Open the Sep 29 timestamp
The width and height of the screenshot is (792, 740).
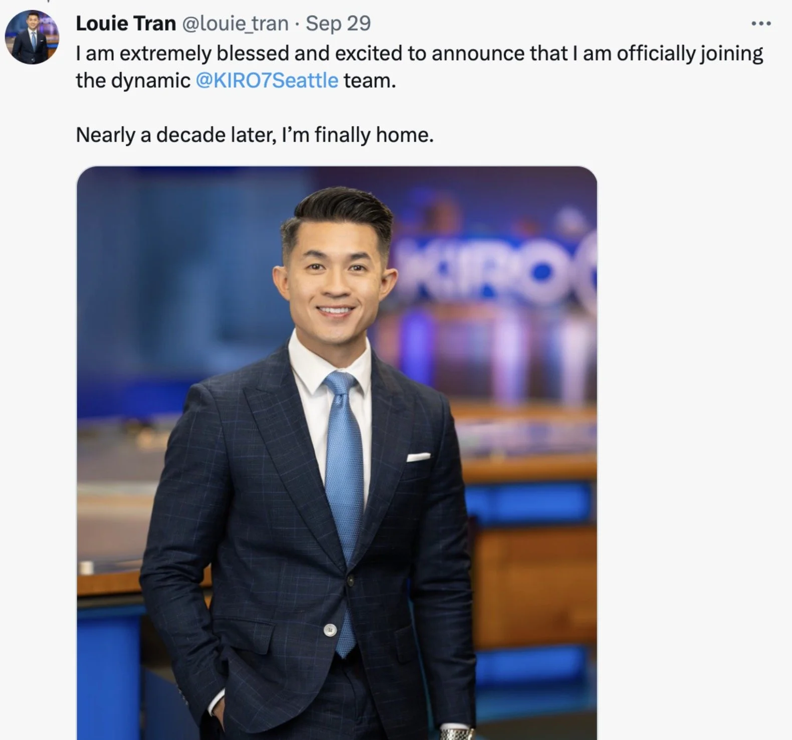click(338, 24)
